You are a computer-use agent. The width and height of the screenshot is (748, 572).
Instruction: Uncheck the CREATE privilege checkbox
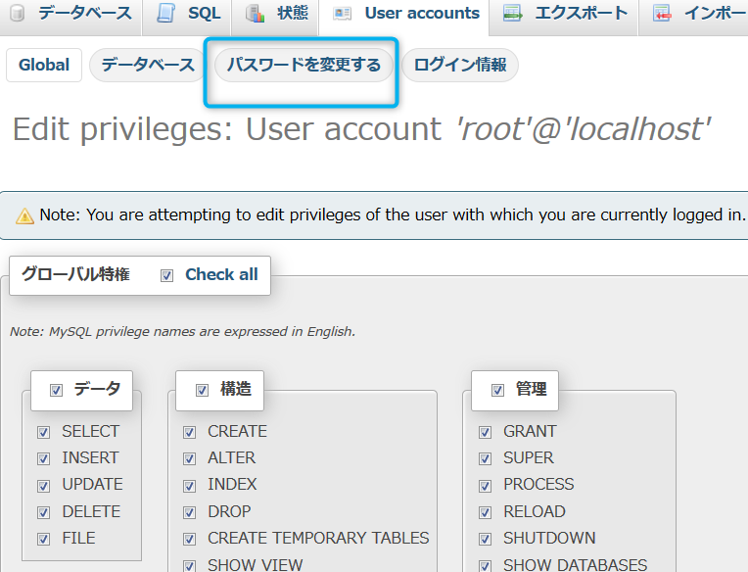189,432
